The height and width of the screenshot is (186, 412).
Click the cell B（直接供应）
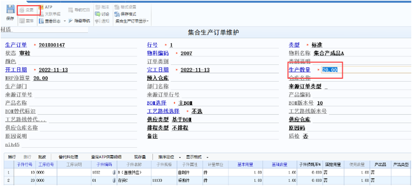point(134,173)
